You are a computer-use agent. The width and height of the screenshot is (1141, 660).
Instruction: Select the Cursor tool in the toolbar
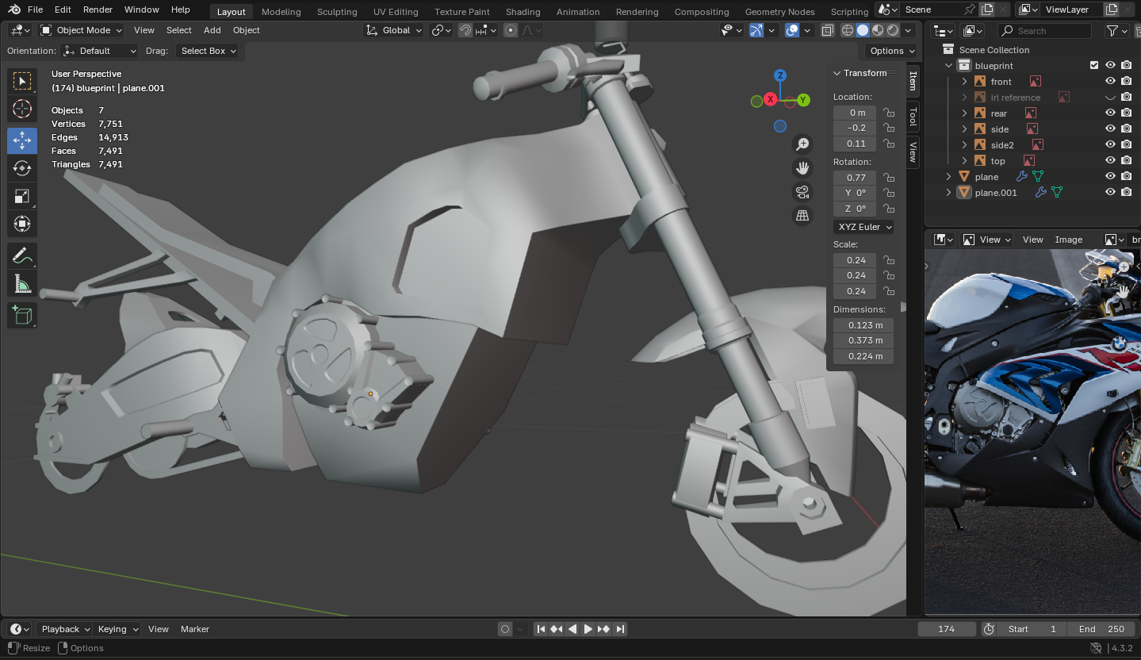pyautogui.click(x=22, y=109)
